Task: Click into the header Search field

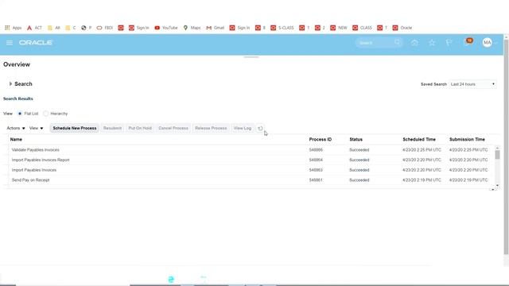Action: [375, 42]
